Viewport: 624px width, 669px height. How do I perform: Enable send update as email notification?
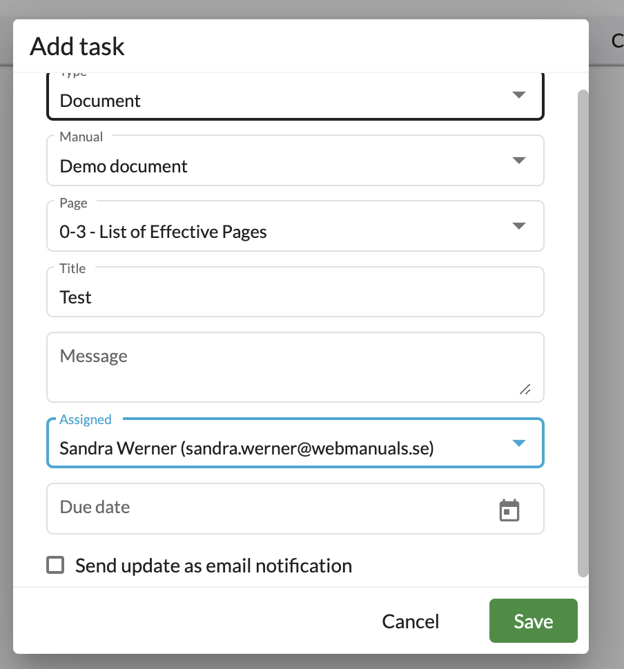pos(55,565)
